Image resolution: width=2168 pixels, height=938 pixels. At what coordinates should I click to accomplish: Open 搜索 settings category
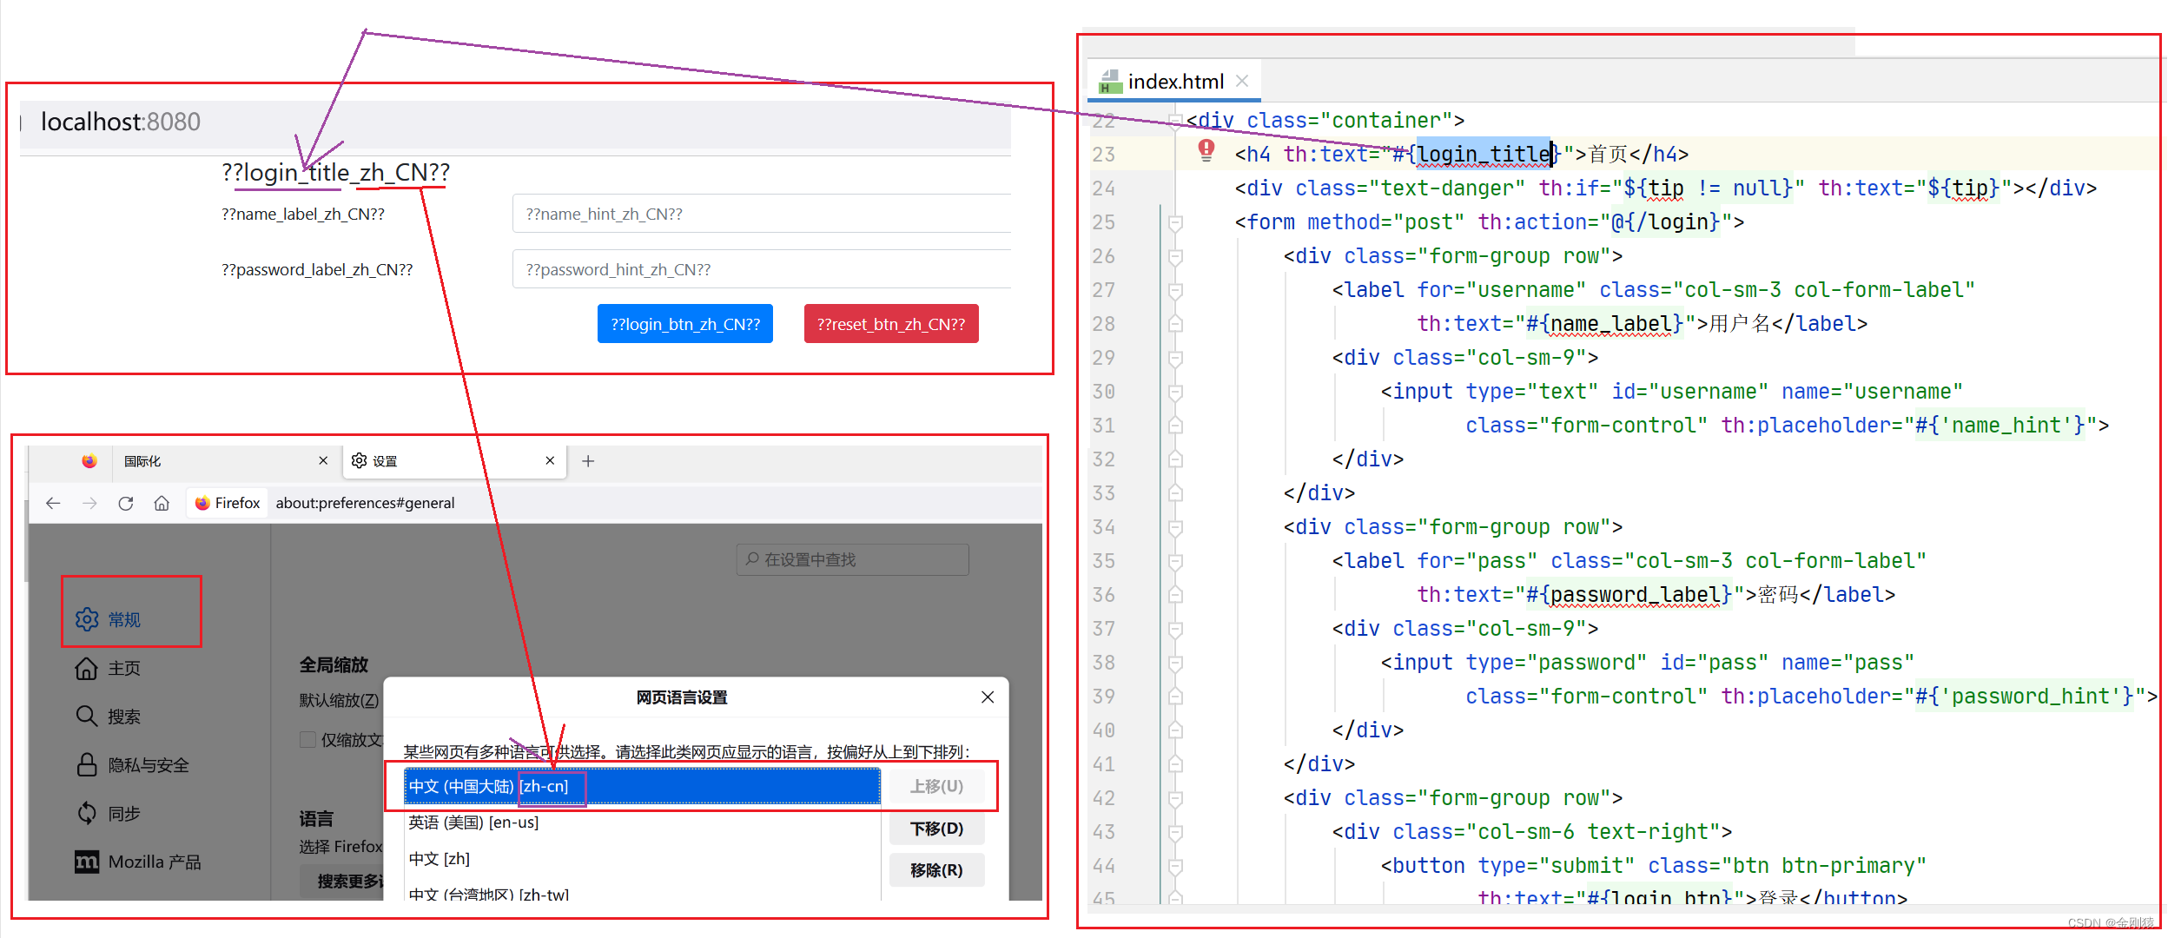[x=123, y=717]
